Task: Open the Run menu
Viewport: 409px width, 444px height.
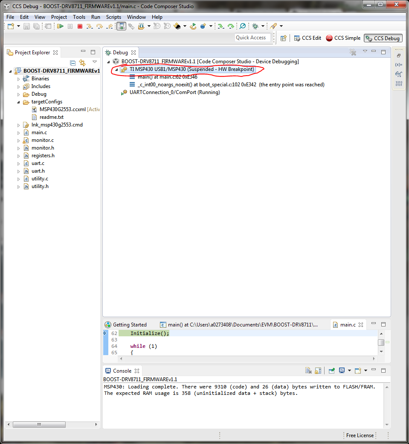Action: coord(96,17)
